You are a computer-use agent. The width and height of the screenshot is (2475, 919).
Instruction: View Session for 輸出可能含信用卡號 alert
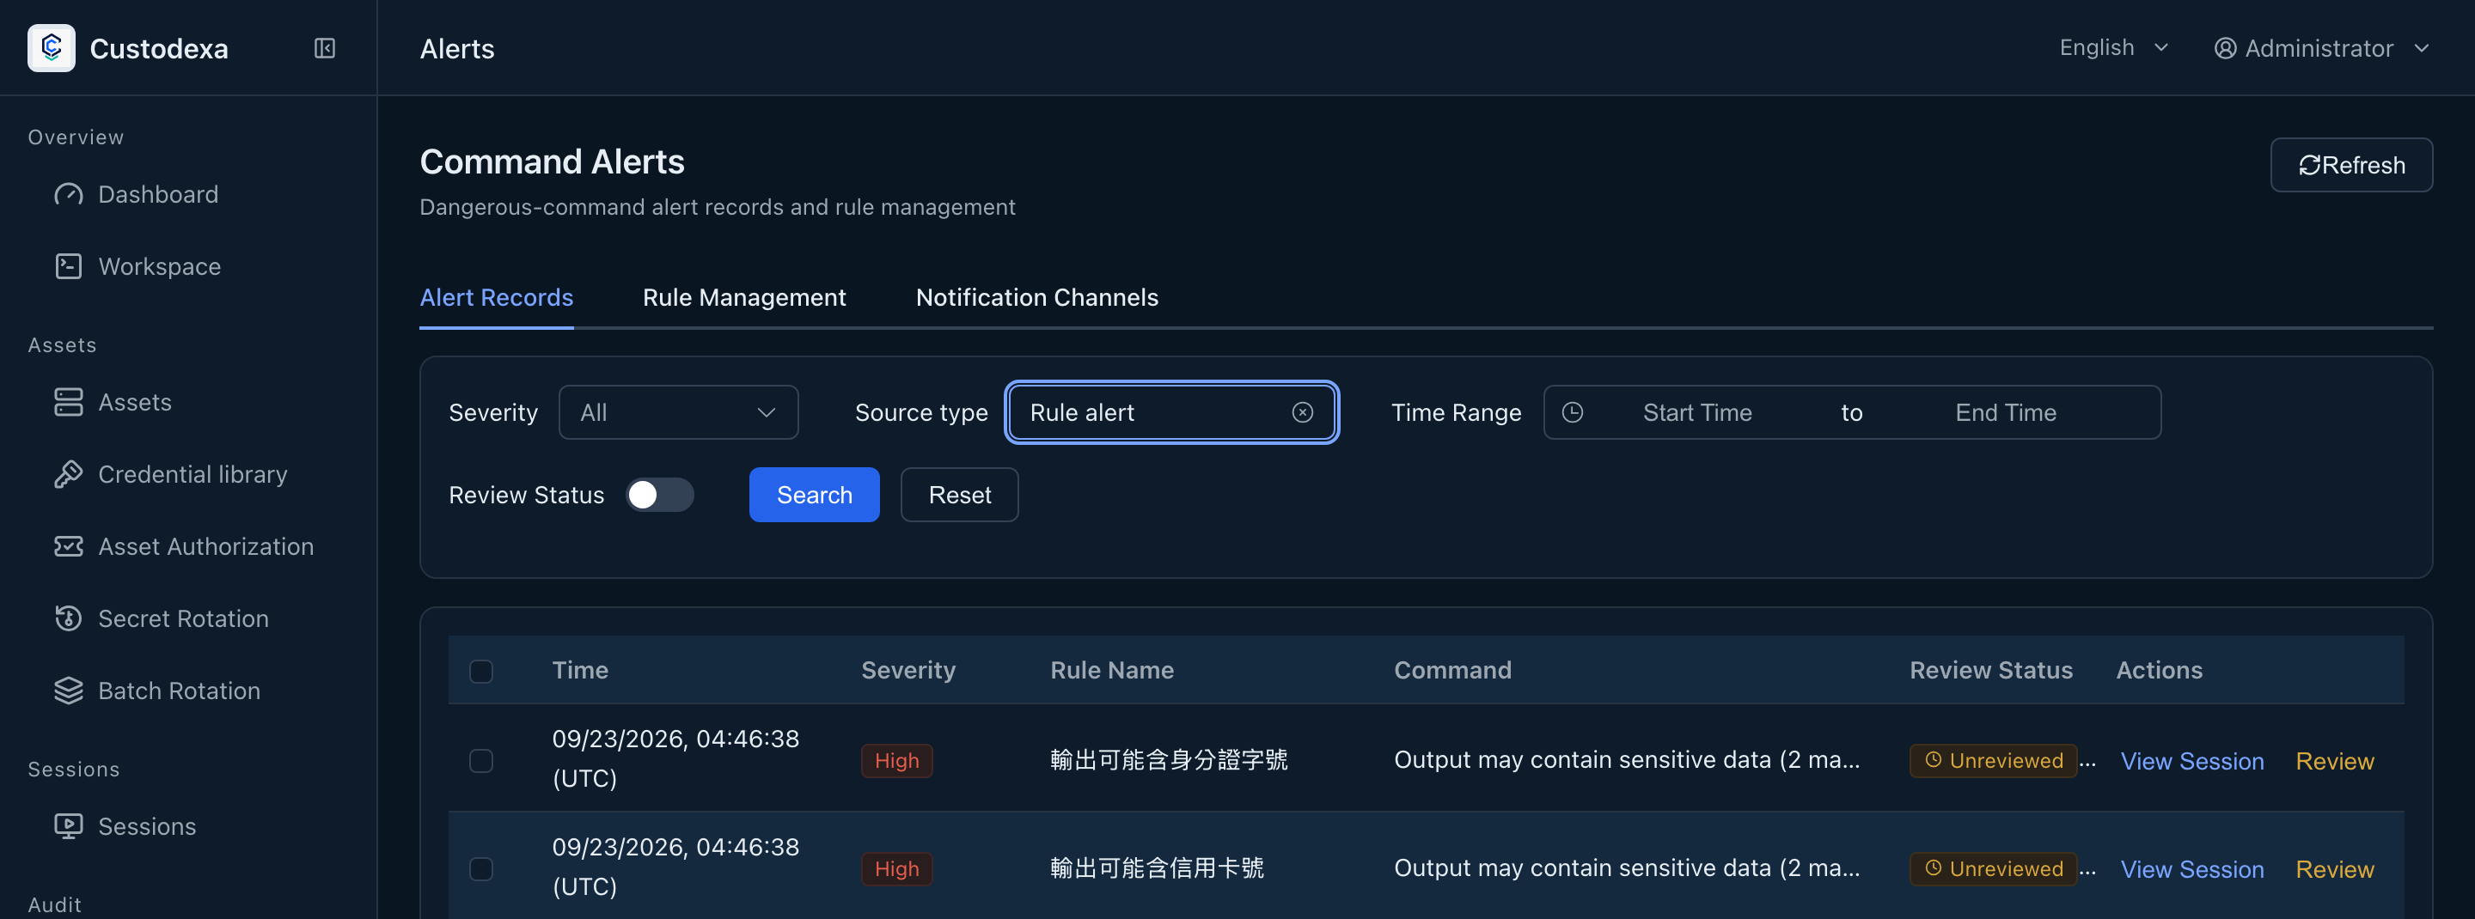(2191, 869)
